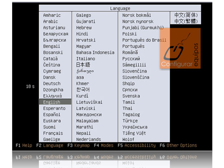Choose Simplified Chinese 中文(简体)

click(x=186, y=15)
